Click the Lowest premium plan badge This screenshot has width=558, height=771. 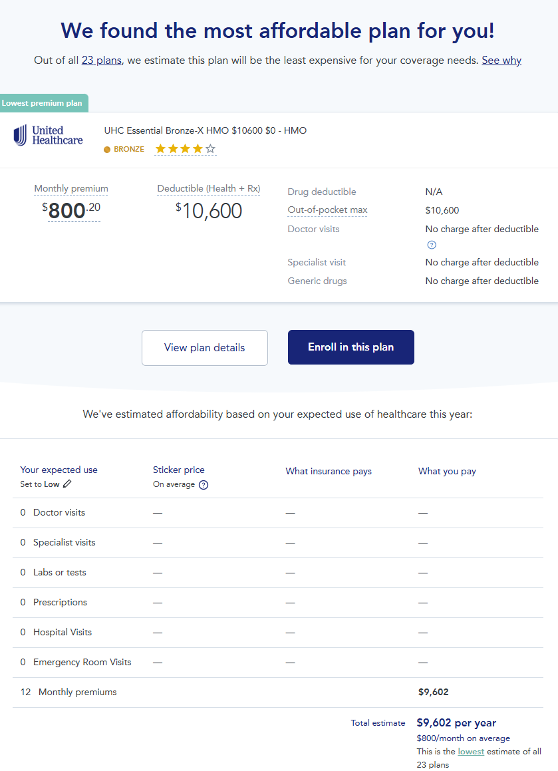tap(43, 103)
